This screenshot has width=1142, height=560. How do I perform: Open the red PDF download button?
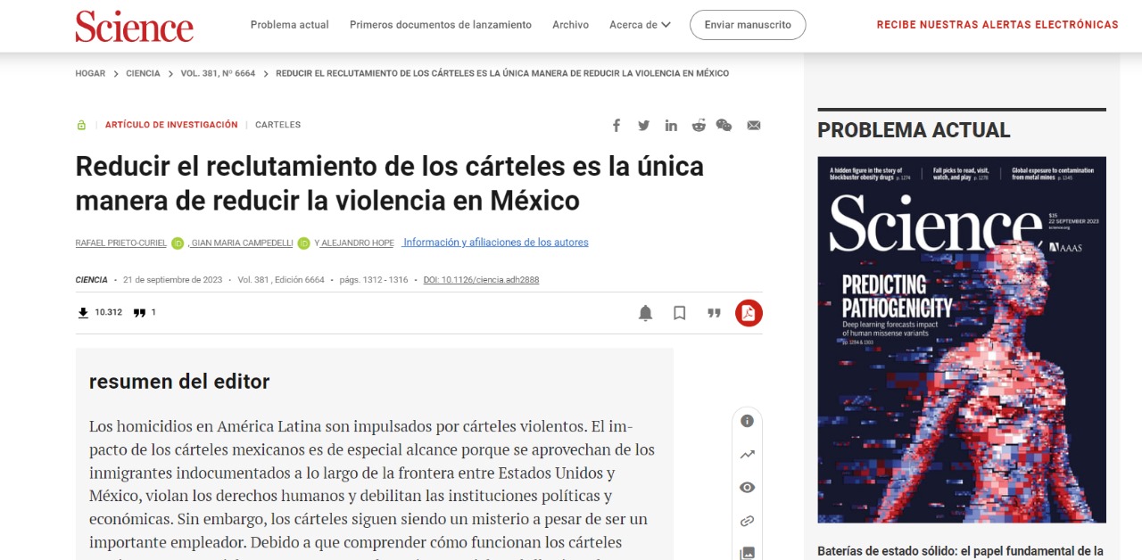(x=749, y=313)
